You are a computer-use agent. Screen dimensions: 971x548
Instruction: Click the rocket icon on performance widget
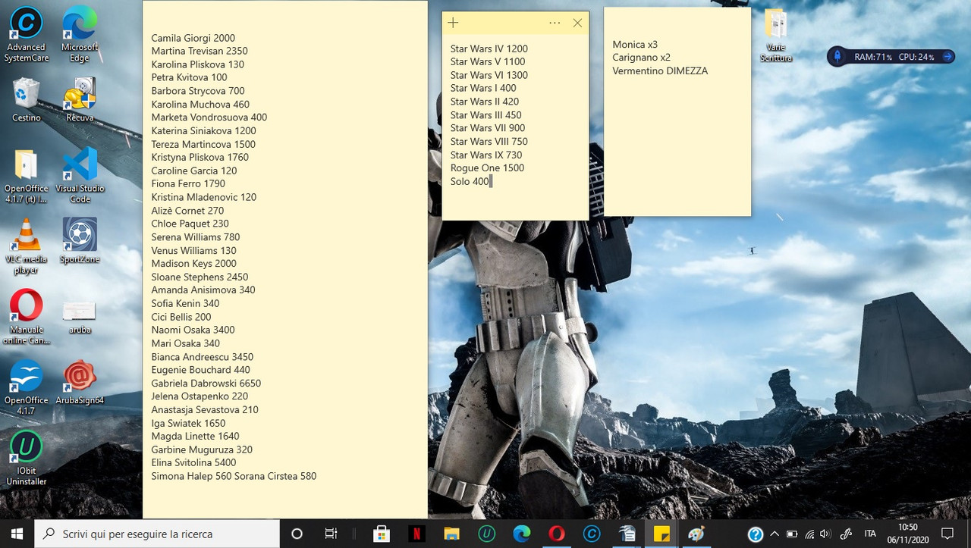pos(837,57)
